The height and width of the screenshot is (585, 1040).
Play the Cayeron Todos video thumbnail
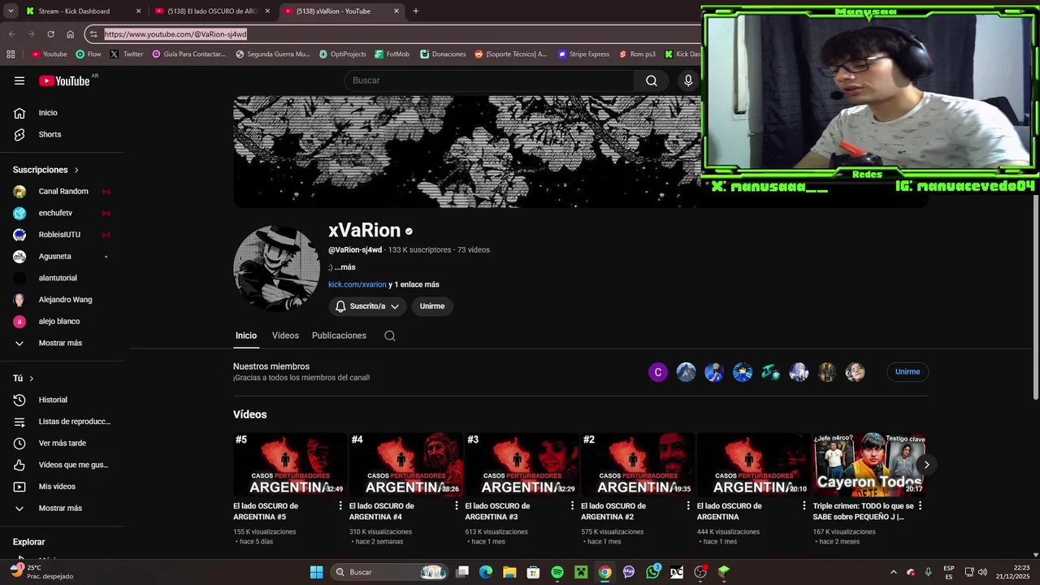pyautogui.click(x=869, y=464)
